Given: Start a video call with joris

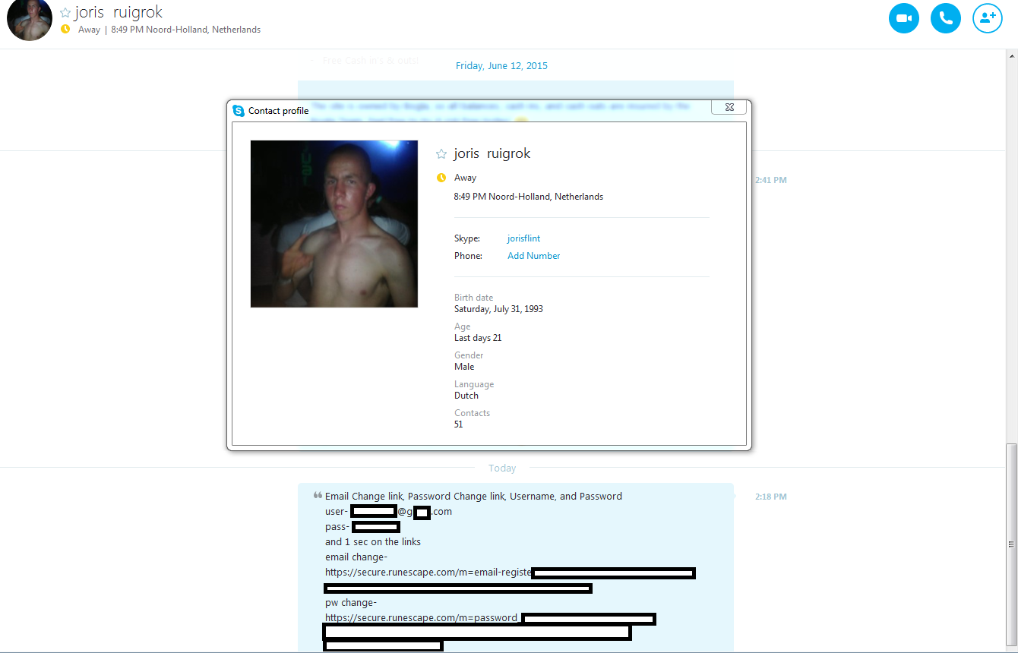Looking at the screenshot, I should pyautogui.click(x=904, y=18).
